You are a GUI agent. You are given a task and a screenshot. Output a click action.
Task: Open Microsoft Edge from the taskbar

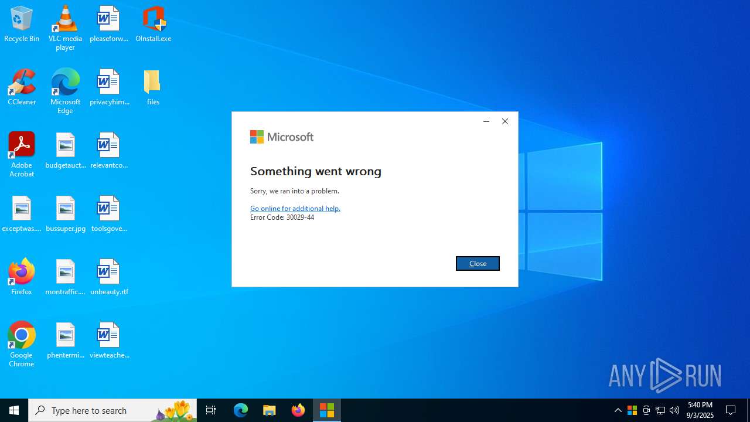pyautogui.click(x=241, y=410)
